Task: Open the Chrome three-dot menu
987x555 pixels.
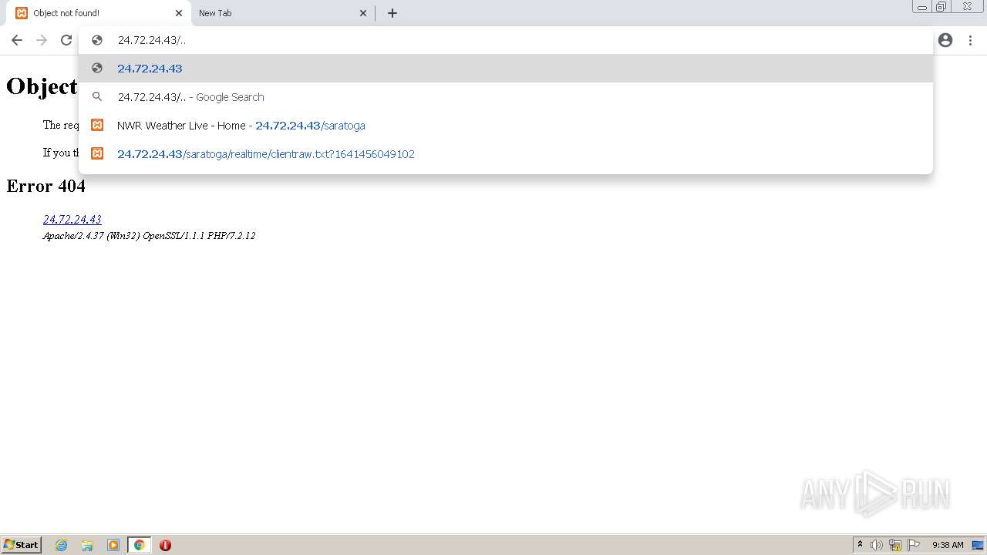Action: click(x=970, y=40)
